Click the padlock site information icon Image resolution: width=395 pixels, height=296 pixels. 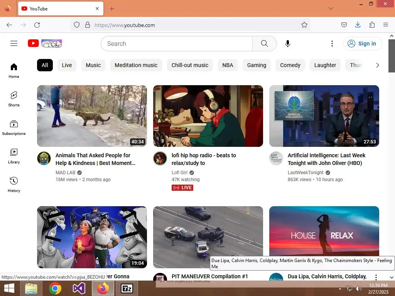coord(88,25)
